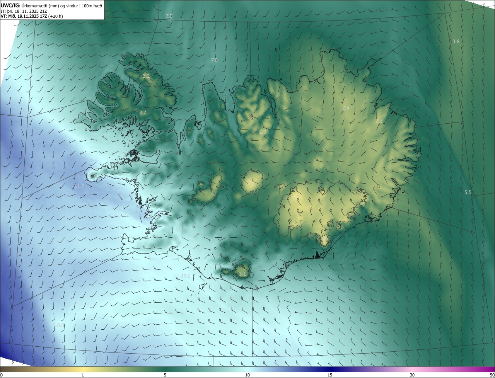Select the 5.5 value label east of Iceland
This screenshot has height=378, width=495.
click(468, 192)
